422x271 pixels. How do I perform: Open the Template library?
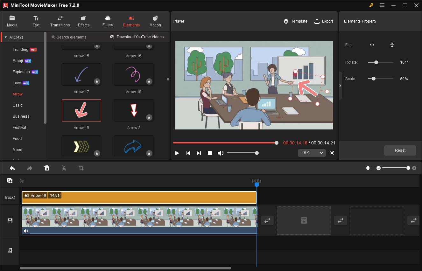[x=295, y=21]
